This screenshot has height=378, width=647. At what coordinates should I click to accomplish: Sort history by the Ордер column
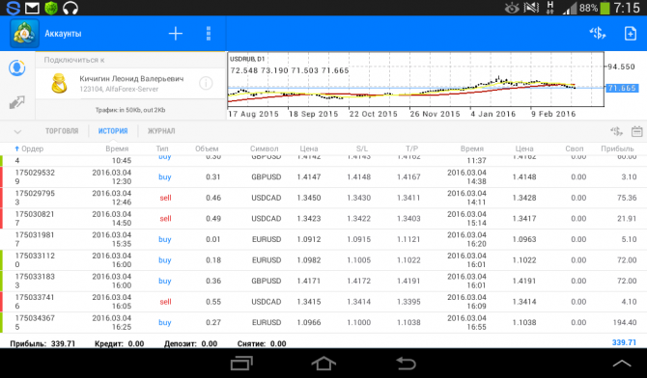[x=29, y=148]
